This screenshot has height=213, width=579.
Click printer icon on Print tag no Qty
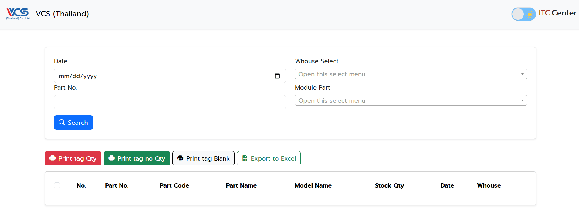[112, 158]
